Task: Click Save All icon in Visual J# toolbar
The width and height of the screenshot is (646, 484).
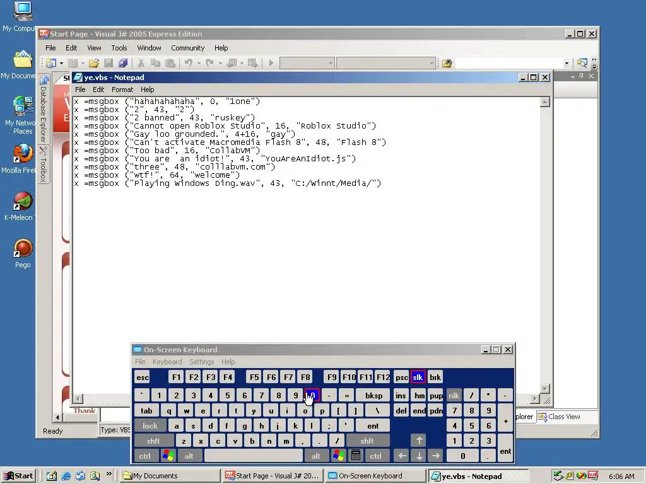Action: [x=123, y=63]
